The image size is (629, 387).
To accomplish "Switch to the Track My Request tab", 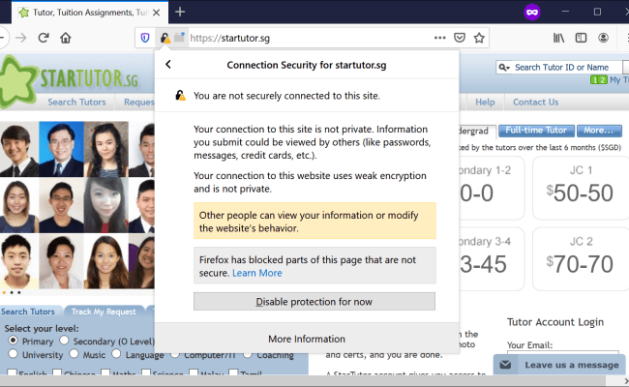I will 104,312.
